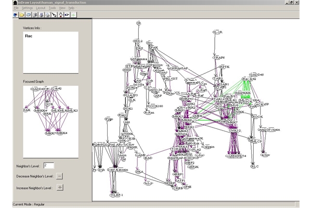This screenshot has width=312, height=208.
Task: Select the arrow pointer tool icon
Action: point(54,15)
